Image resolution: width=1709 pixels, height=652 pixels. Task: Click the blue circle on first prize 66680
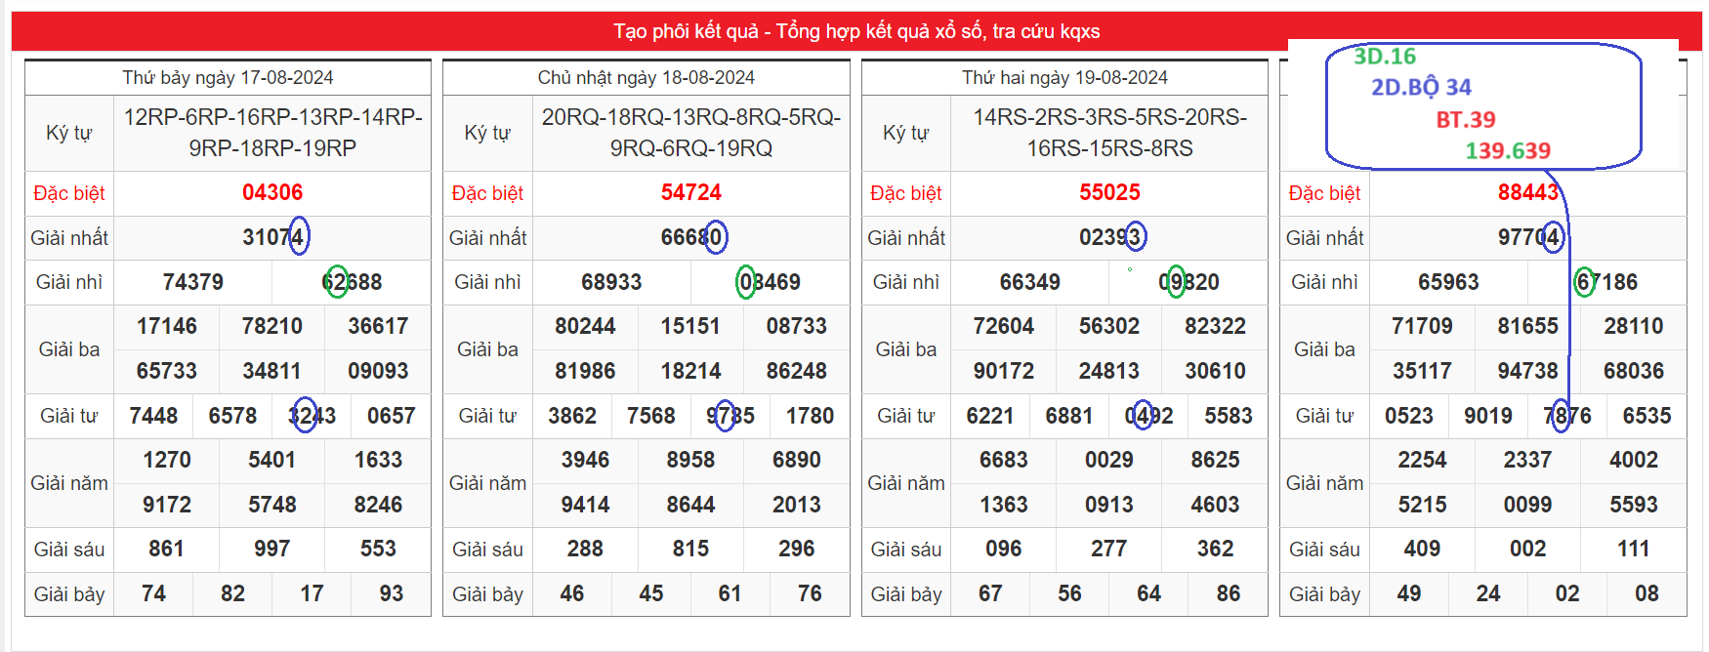tap(717, 236)
